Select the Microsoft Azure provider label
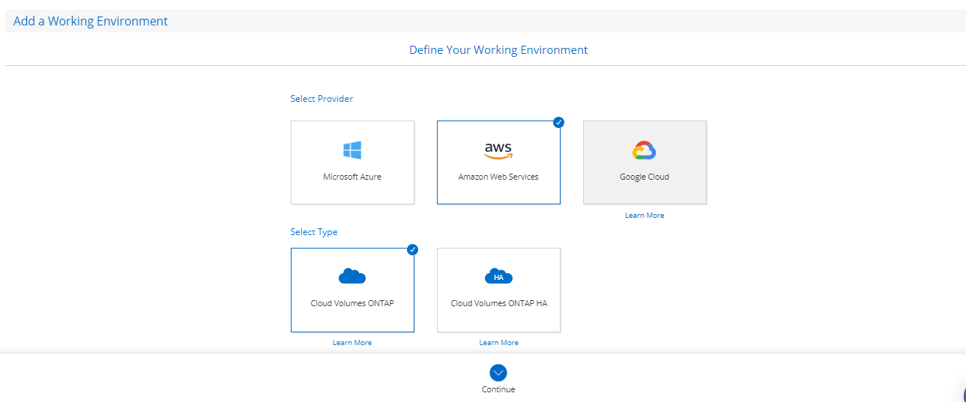The width and height of the screenshot is (966, 402). [352, 177]
